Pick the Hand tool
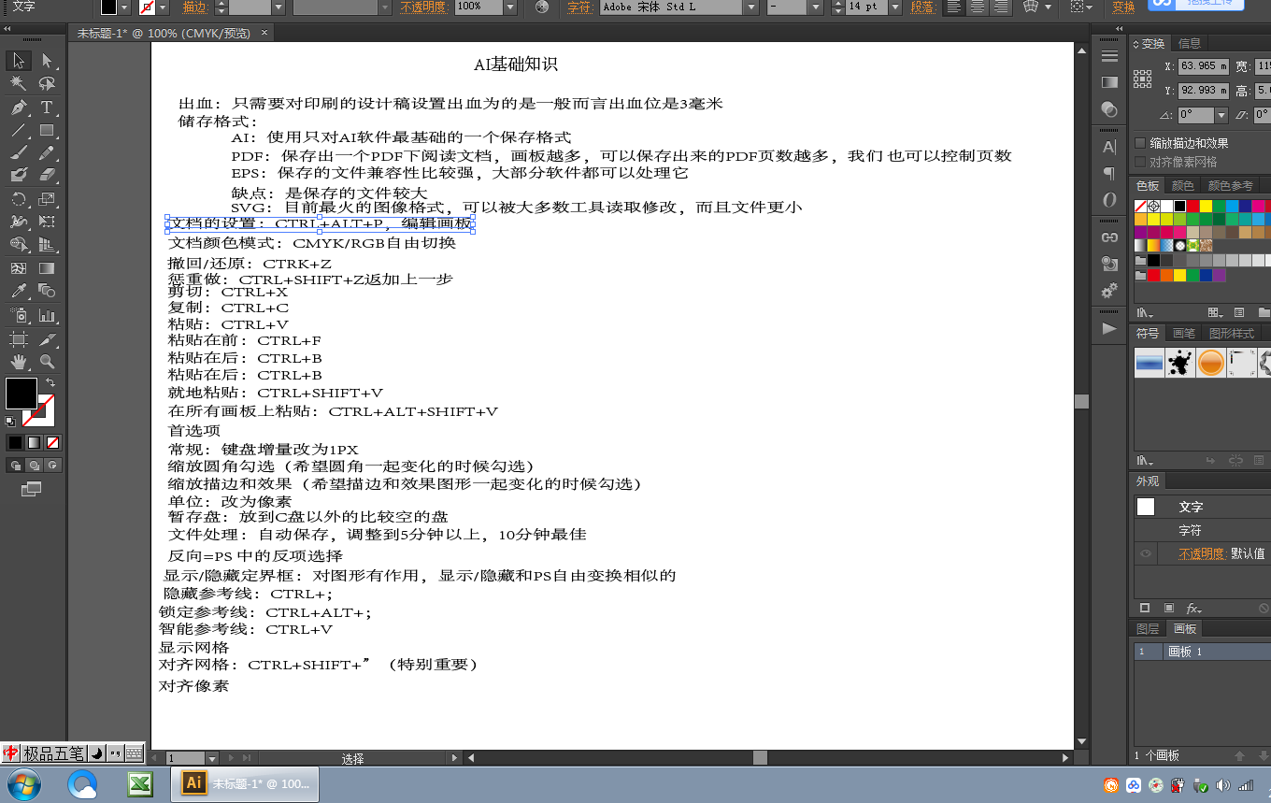Screen dimensions: 1271x803 coord(18,362)
